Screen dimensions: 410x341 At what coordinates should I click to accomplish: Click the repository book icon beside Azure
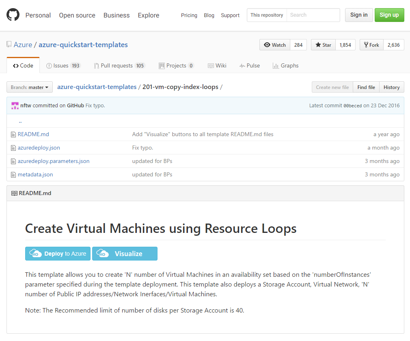tap(9, 44)
